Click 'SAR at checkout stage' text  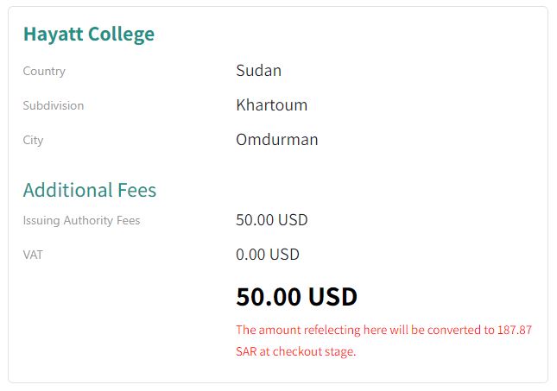coord(295,351)
